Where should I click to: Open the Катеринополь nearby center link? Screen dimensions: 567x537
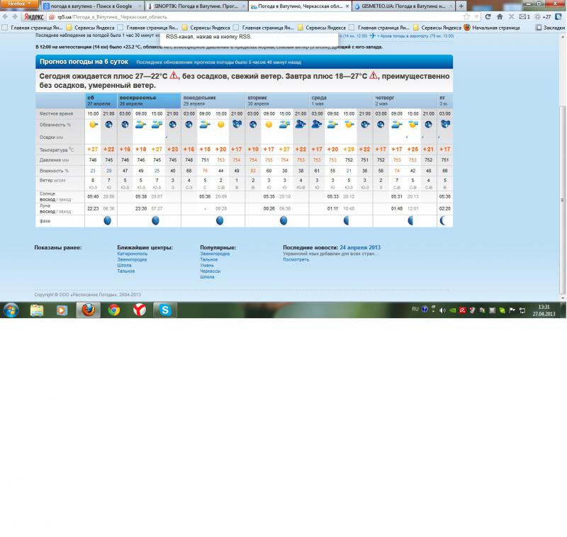point(132,254)
